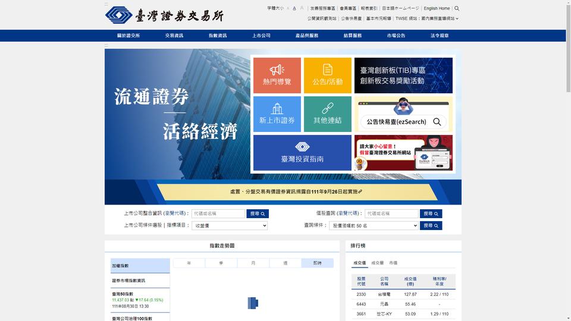Image resolution: width=571 pixels, height=321 pixels.
Task: Select 成交量 ranking tab
Action: pos(377,263)
